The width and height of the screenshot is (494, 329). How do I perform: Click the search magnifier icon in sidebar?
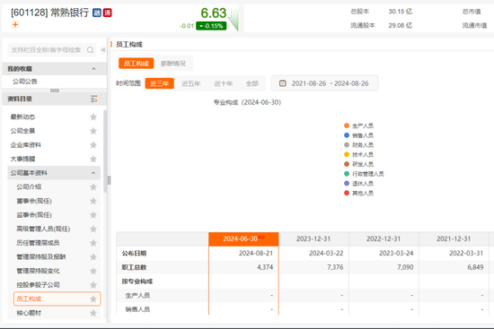90,50
